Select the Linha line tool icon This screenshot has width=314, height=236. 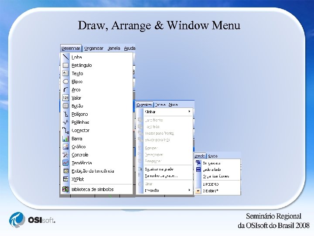pyautogui.click(x=65, y=57)
